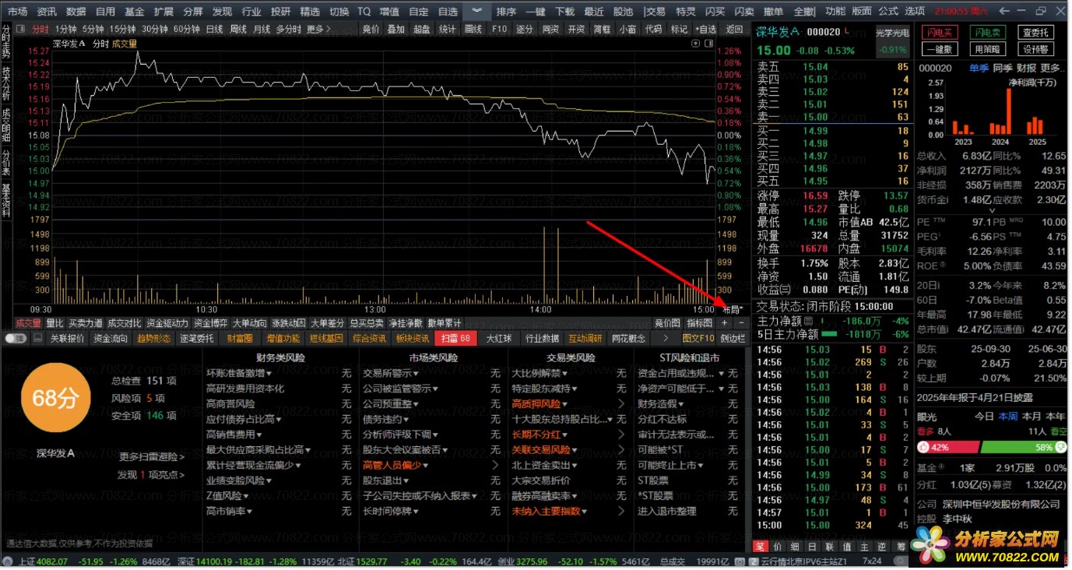
Task: Click the 一键撤 button
Action: pyautogui.click(x=939, y=49)
